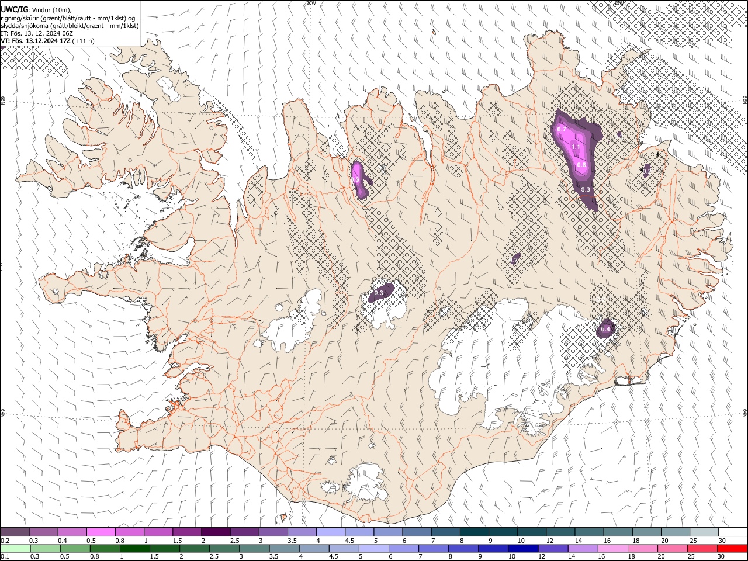Click the 0.7 value in northeast snow area

point(562,129)
